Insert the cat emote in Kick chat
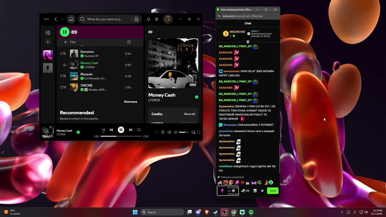386x217 pixels. point(220,182)
